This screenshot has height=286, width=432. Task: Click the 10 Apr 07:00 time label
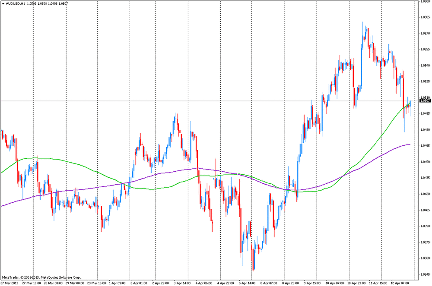pyautogui.click(x=334, y=283)
